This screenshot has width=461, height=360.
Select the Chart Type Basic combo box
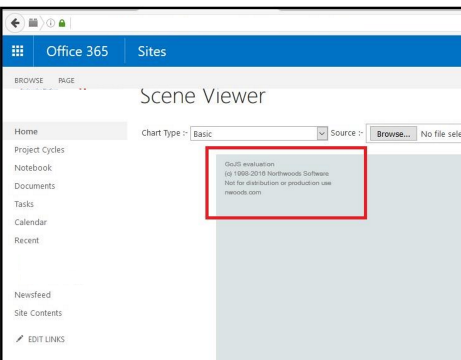[x=259, y=133]
